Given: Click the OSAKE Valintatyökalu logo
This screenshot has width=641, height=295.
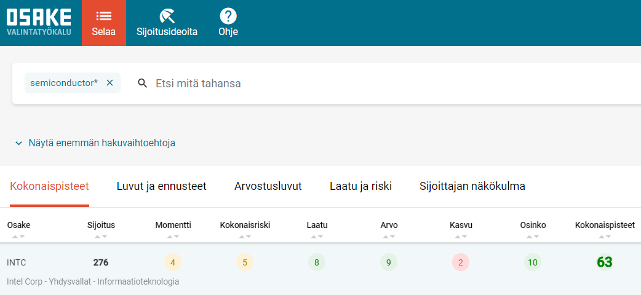Looking at the screenshot, I should (x=39, y=22).
